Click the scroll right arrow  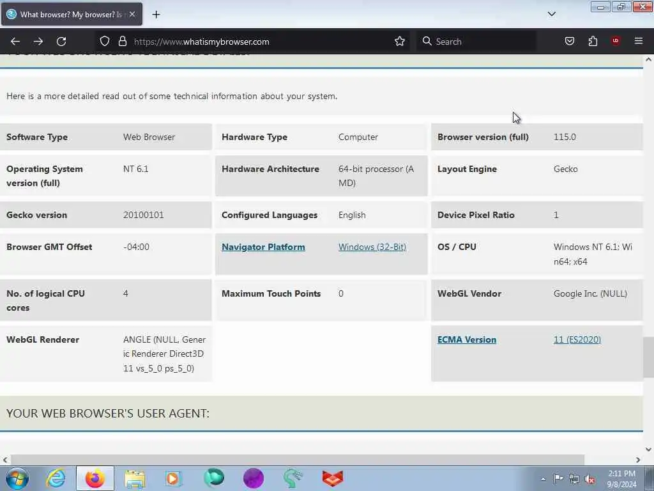[638, 460]
